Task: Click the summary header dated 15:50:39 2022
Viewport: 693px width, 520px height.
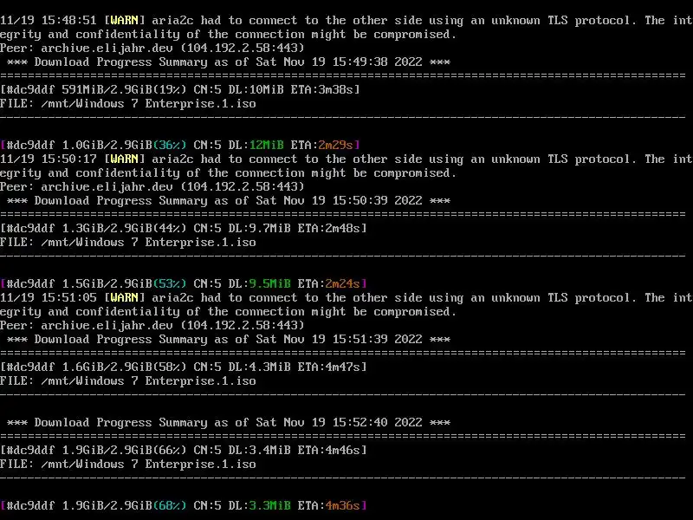Action: pyautogui.click(x=229, y=201)
